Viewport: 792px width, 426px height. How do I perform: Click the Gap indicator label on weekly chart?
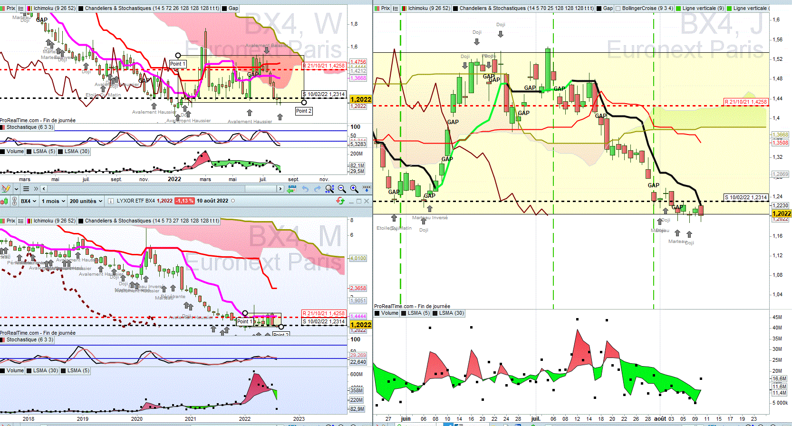233,8
